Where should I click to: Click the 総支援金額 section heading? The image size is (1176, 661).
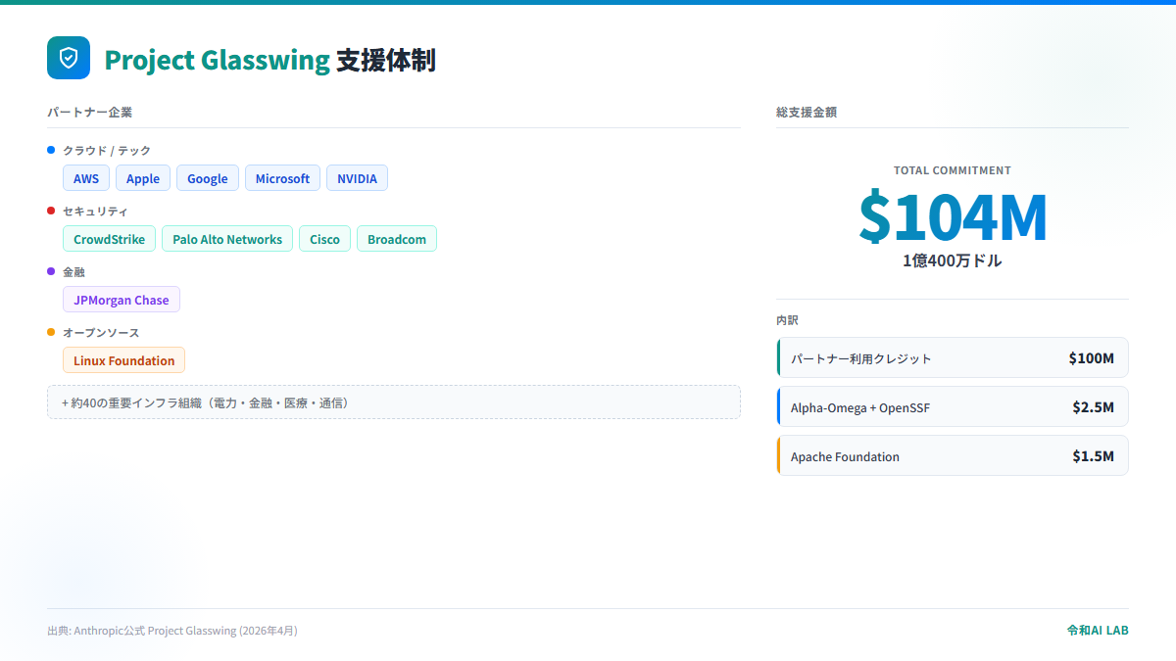[807, 113]
